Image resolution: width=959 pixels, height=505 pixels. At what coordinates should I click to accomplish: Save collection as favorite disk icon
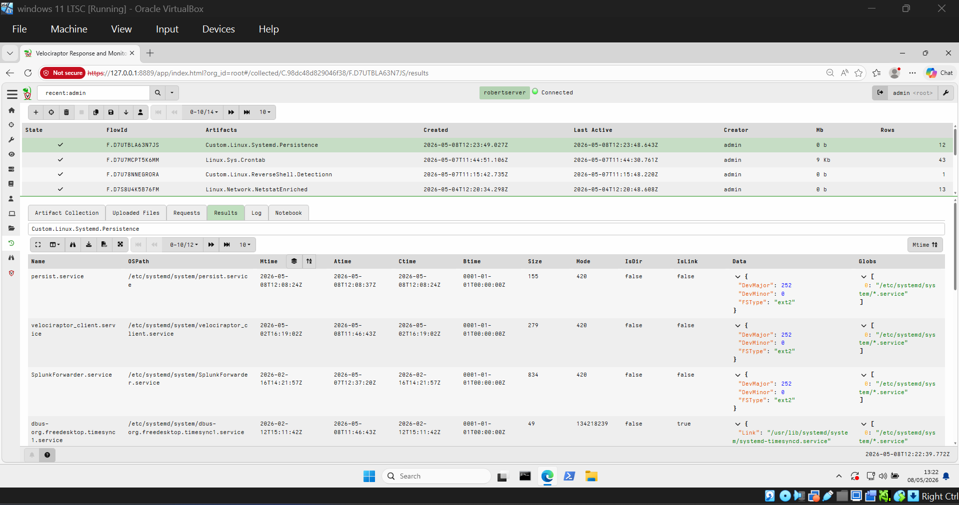111,112
